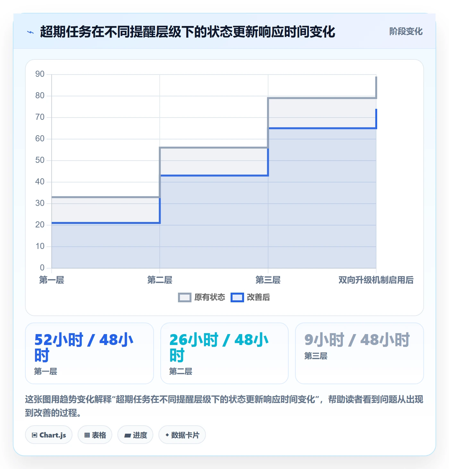Select the Chart.js tag
The height and width of the screenshot is (469, 449).
49,435
